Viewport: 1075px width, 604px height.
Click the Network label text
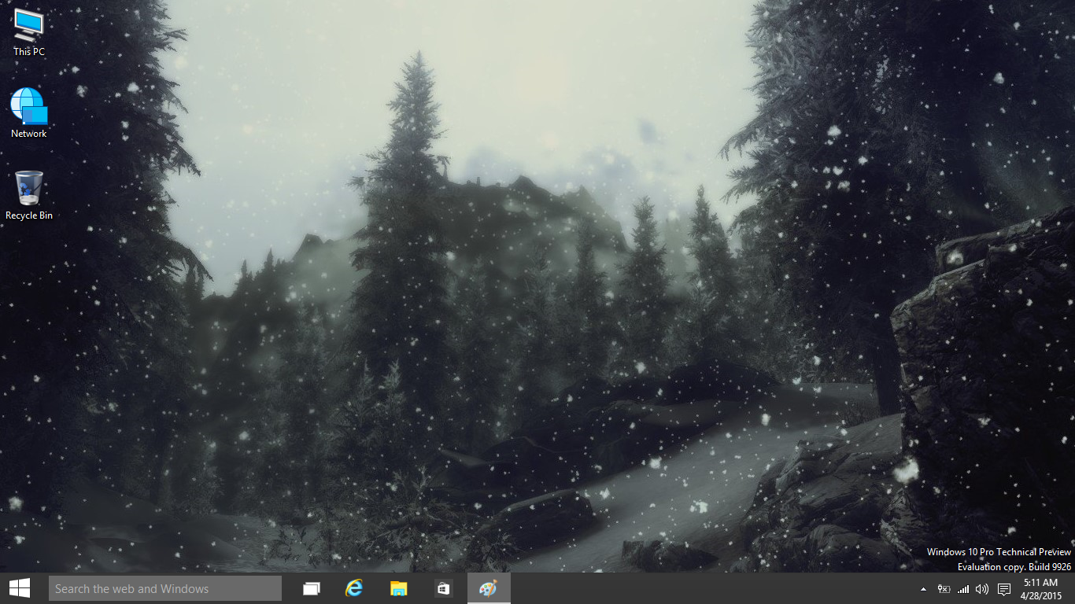[x=29, y=134]
